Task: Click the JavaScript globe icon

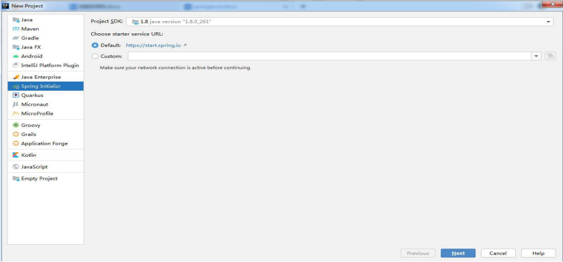Action: point(16,167)
